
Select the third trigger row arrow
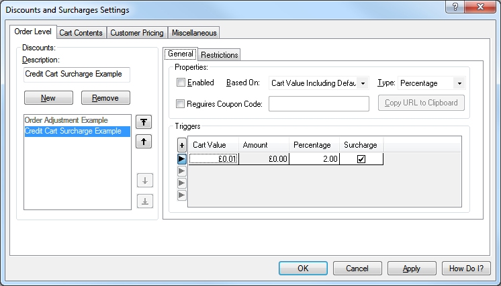(x=181, y=183)
